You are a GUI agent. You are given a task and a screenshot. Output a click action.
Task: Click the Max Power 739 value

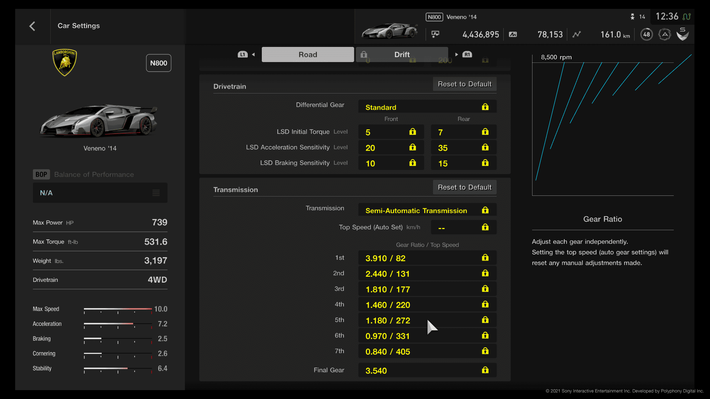(159, 222)
